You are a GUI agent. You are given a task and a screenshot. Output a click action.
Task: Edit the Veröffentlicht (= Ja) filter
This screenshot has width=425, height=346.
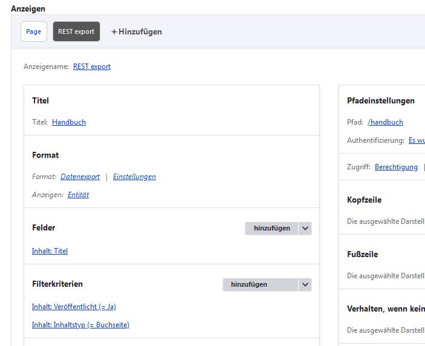click(74, 307)
